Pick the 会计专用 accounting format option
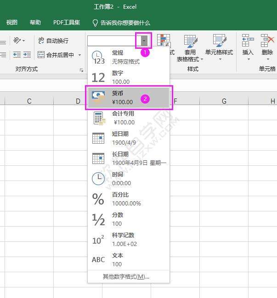Viewport: 277px width, 298px height. [129, 118]
